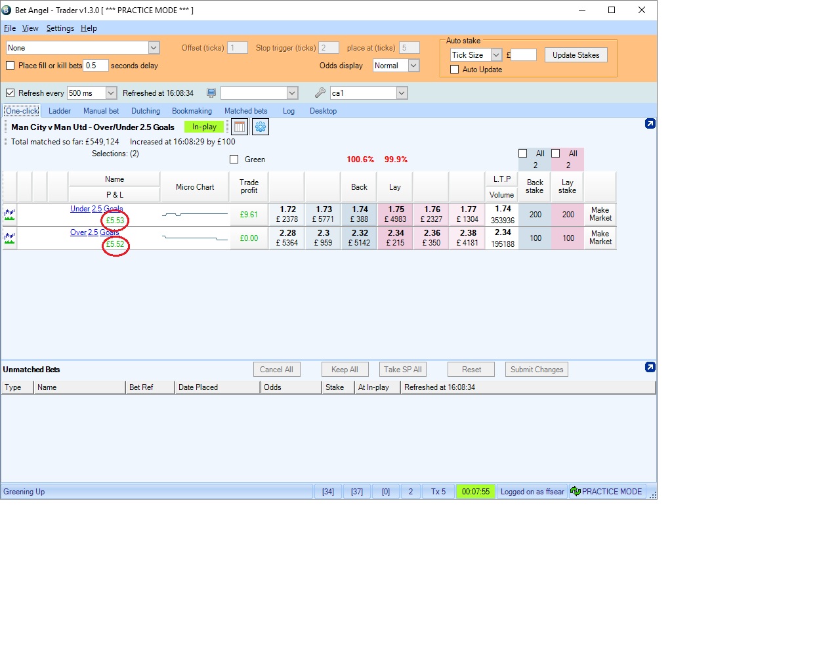This screenshot has height=646, width=840.
Task: Click the monitor icon after refresh time
Action: coord(211,93)
